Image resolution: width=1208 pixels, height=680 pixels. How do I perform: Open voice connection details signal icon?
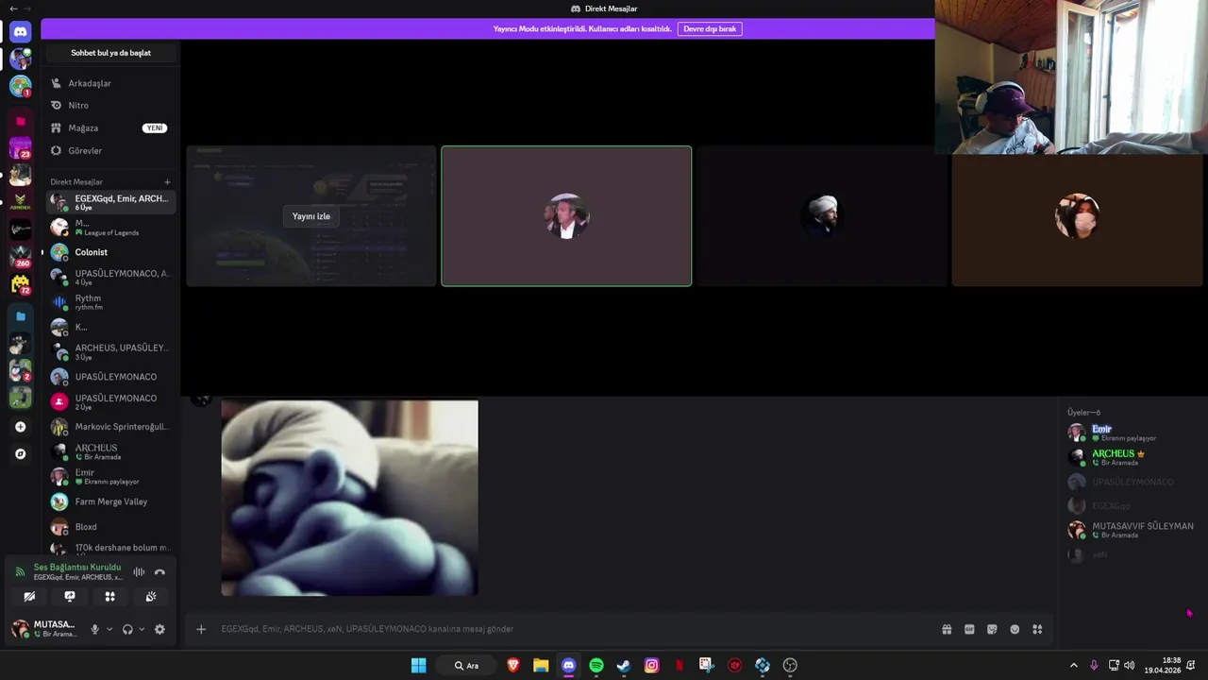(20, 572)
